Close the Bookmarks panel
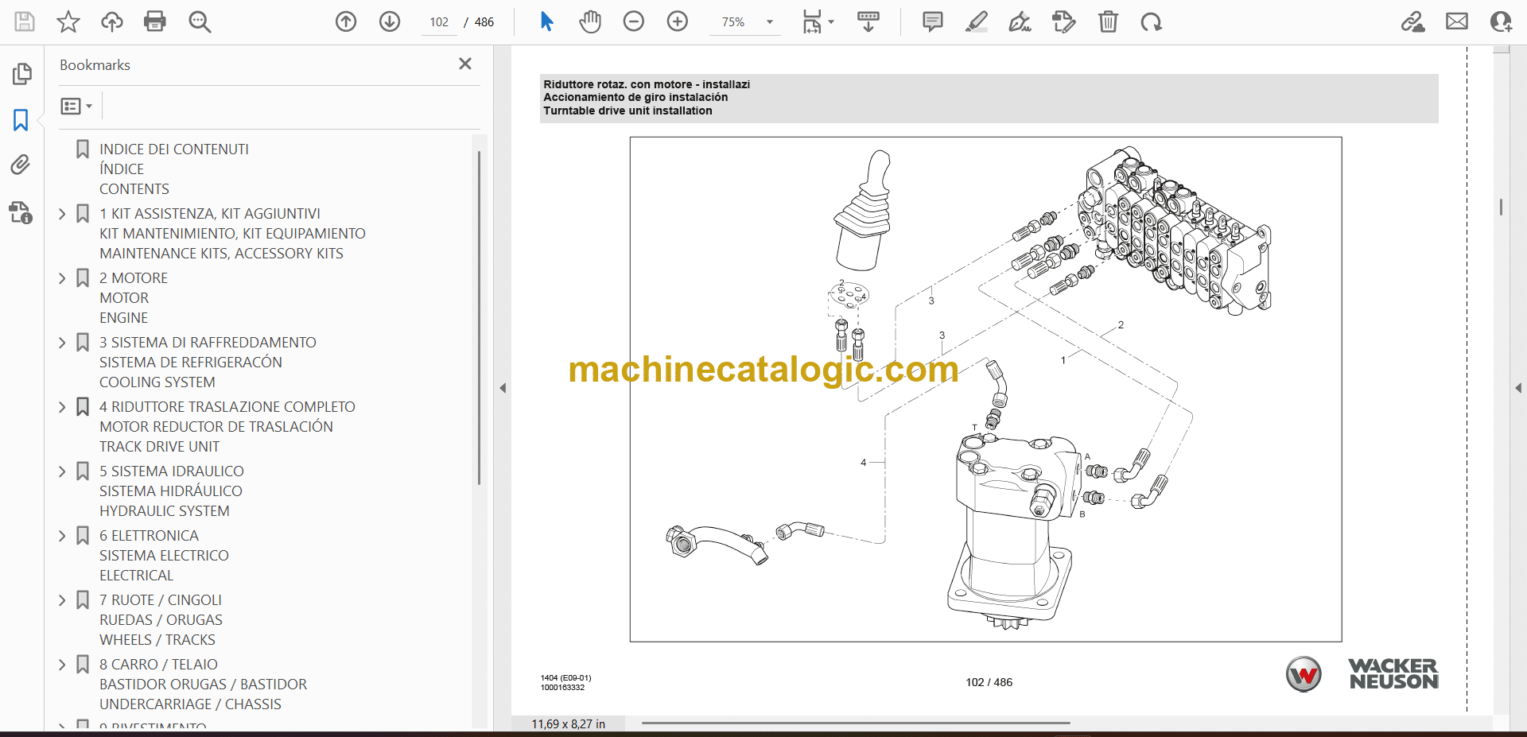 (x=465, y=64)
